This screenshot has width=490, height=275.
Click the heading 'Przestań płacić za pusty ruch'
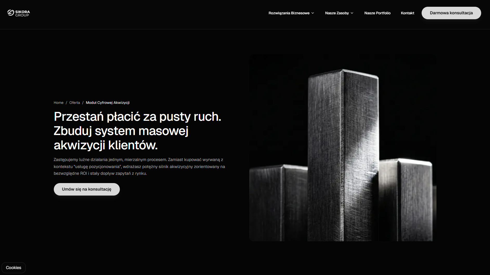[x=138, y=131]
